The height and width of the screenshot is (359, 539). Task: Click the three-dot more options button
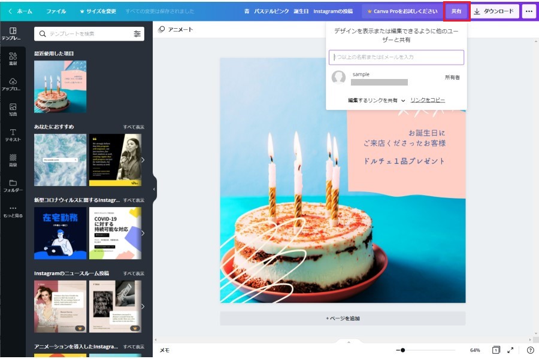(x=528, y=11)
